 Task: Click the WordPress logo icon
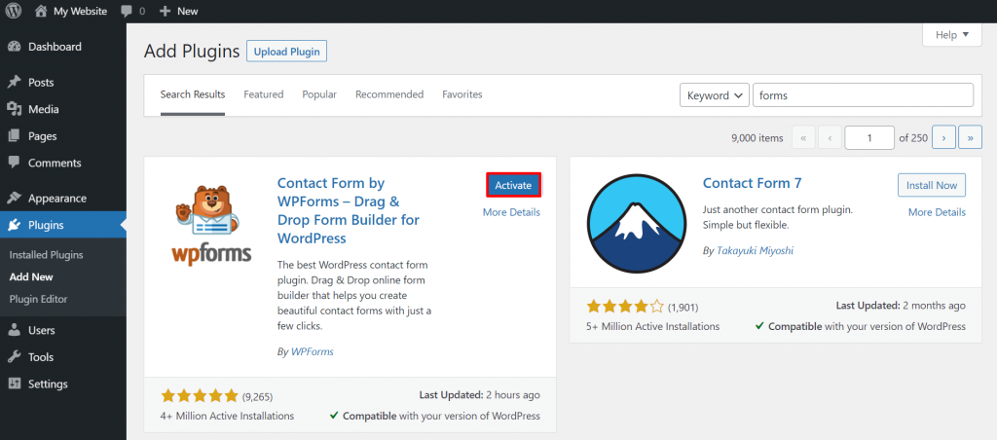pos(13,11)
